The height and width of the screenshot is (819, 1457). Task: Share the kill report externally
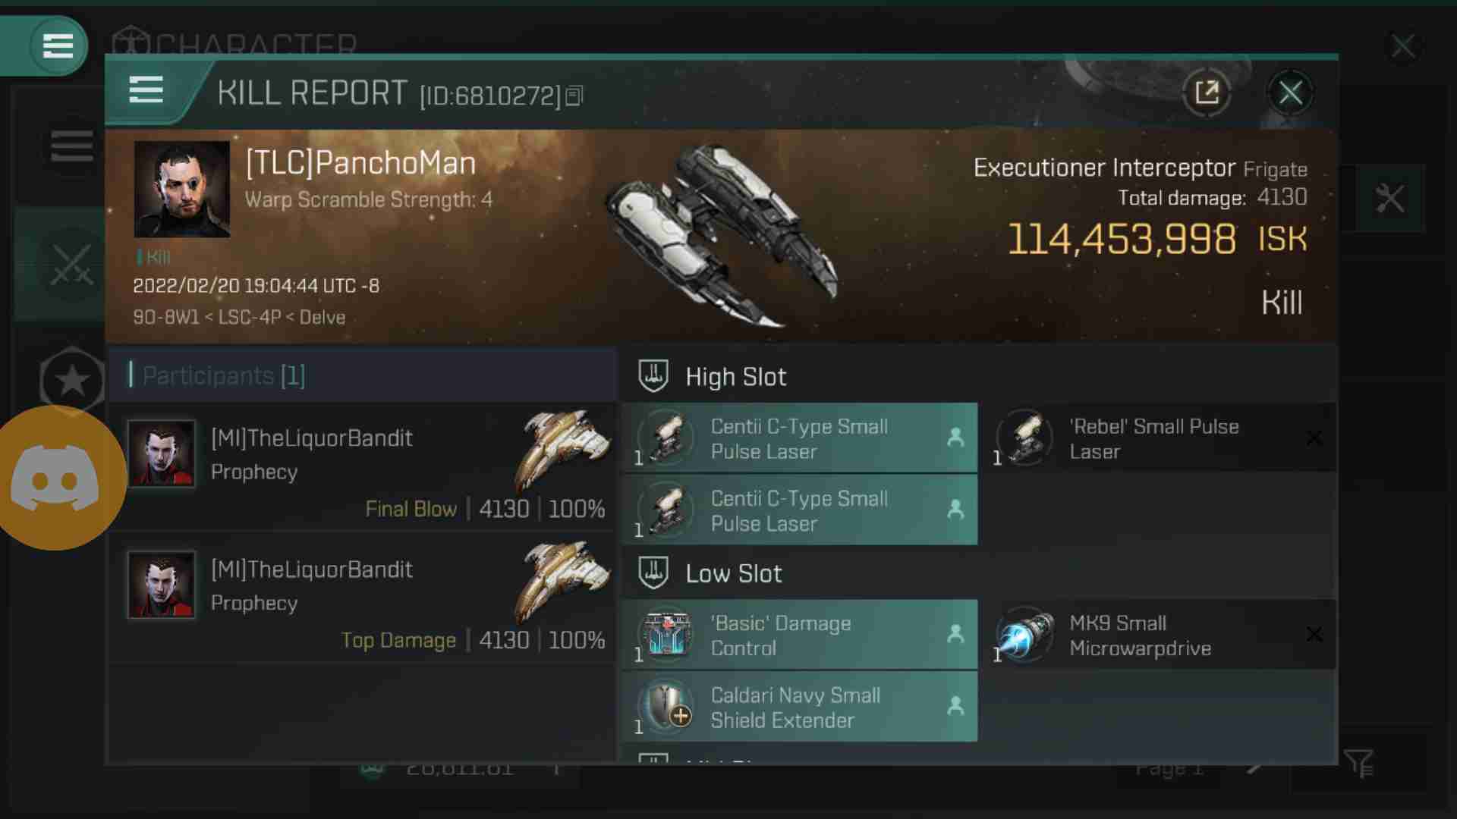(1207, 93)
